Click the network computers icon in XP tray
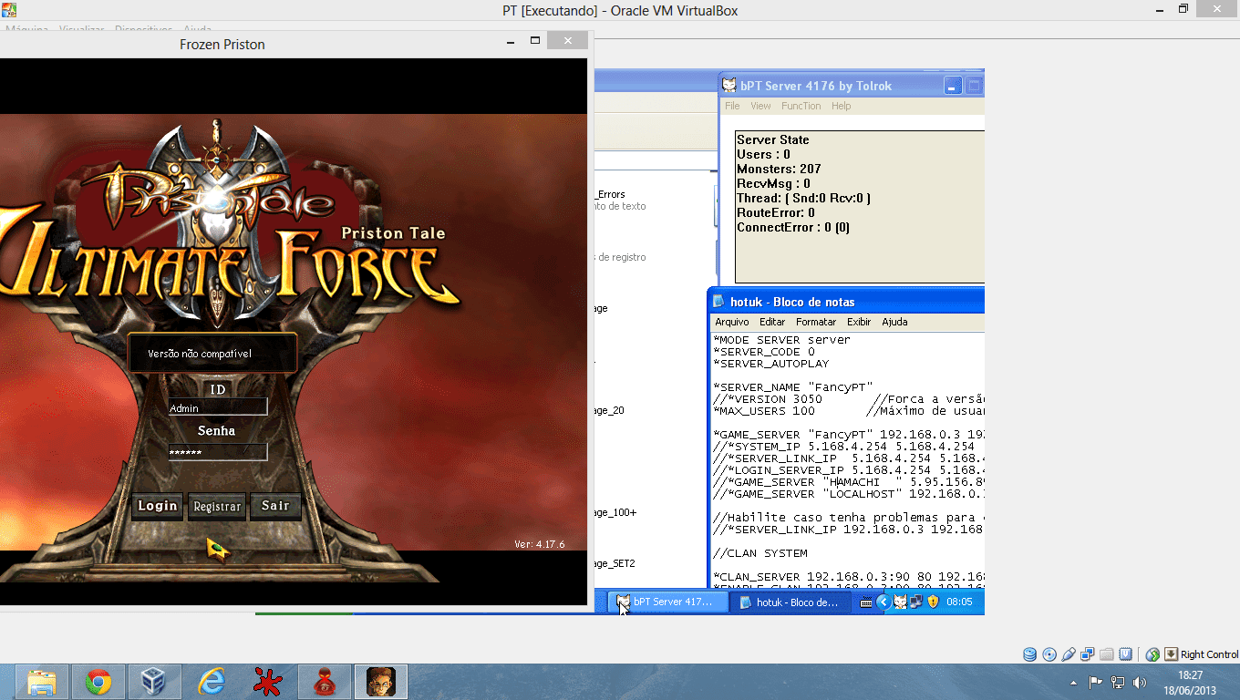The height and width of the screenshot is (700, 1240). [x=916, y=602]
